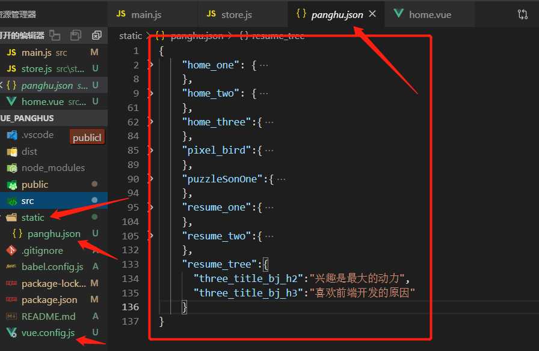Open babel.config.js in the explorer
The width and height of the screenshot is (539, 351).
[54, 266]
